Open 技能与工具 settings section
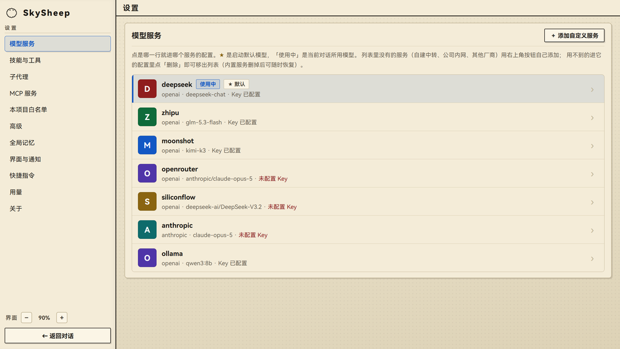The width and height of the screenshot is (620, 349). (58, 60)
